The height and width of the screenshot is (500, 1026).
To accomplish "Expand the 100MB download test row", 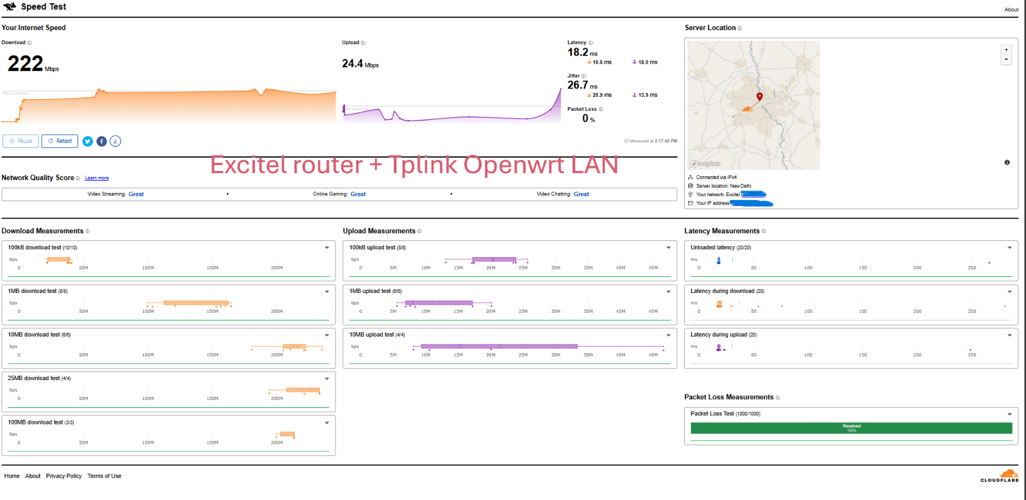I will click(327, 423).
